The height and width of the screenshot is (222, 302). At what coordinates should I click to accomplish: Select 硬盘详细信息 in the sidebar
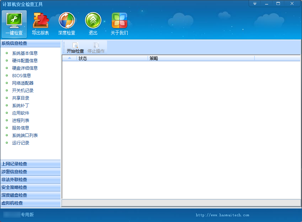click(25, 68)
